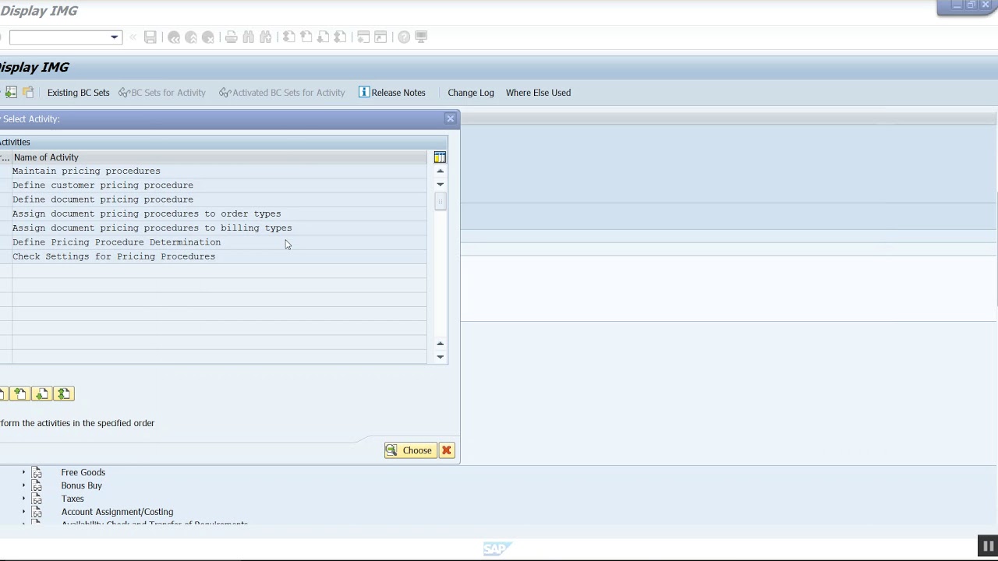Image resolution: width=998 pixels, height=561 pixels.
Task: Select the Account Assignment/Costing tree item
Action: (117, 512)
